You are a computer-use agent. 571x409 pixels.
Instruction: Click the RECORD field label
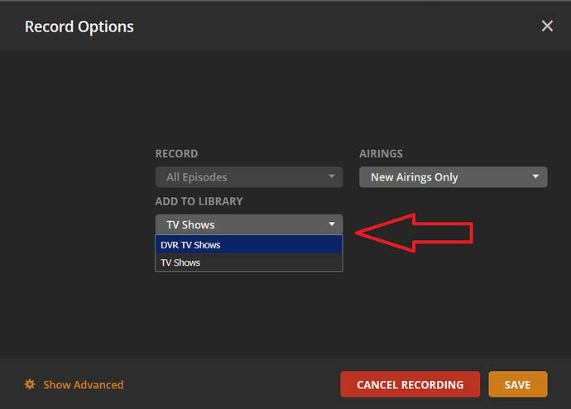(176, 154)
